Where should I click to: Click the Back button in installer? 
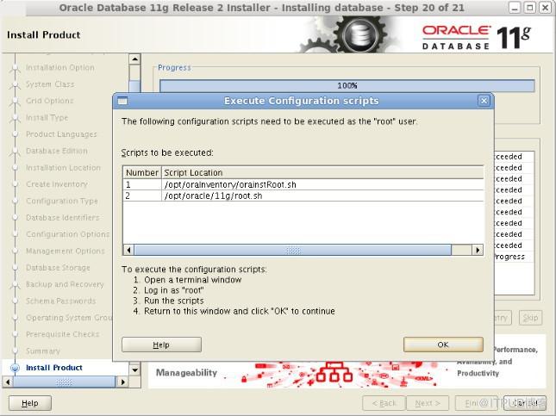point(384,403)
